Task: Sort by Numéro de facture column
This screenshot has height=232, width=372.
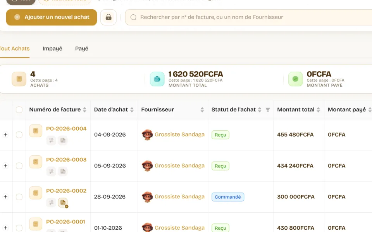Action: (x=84, y=110)
